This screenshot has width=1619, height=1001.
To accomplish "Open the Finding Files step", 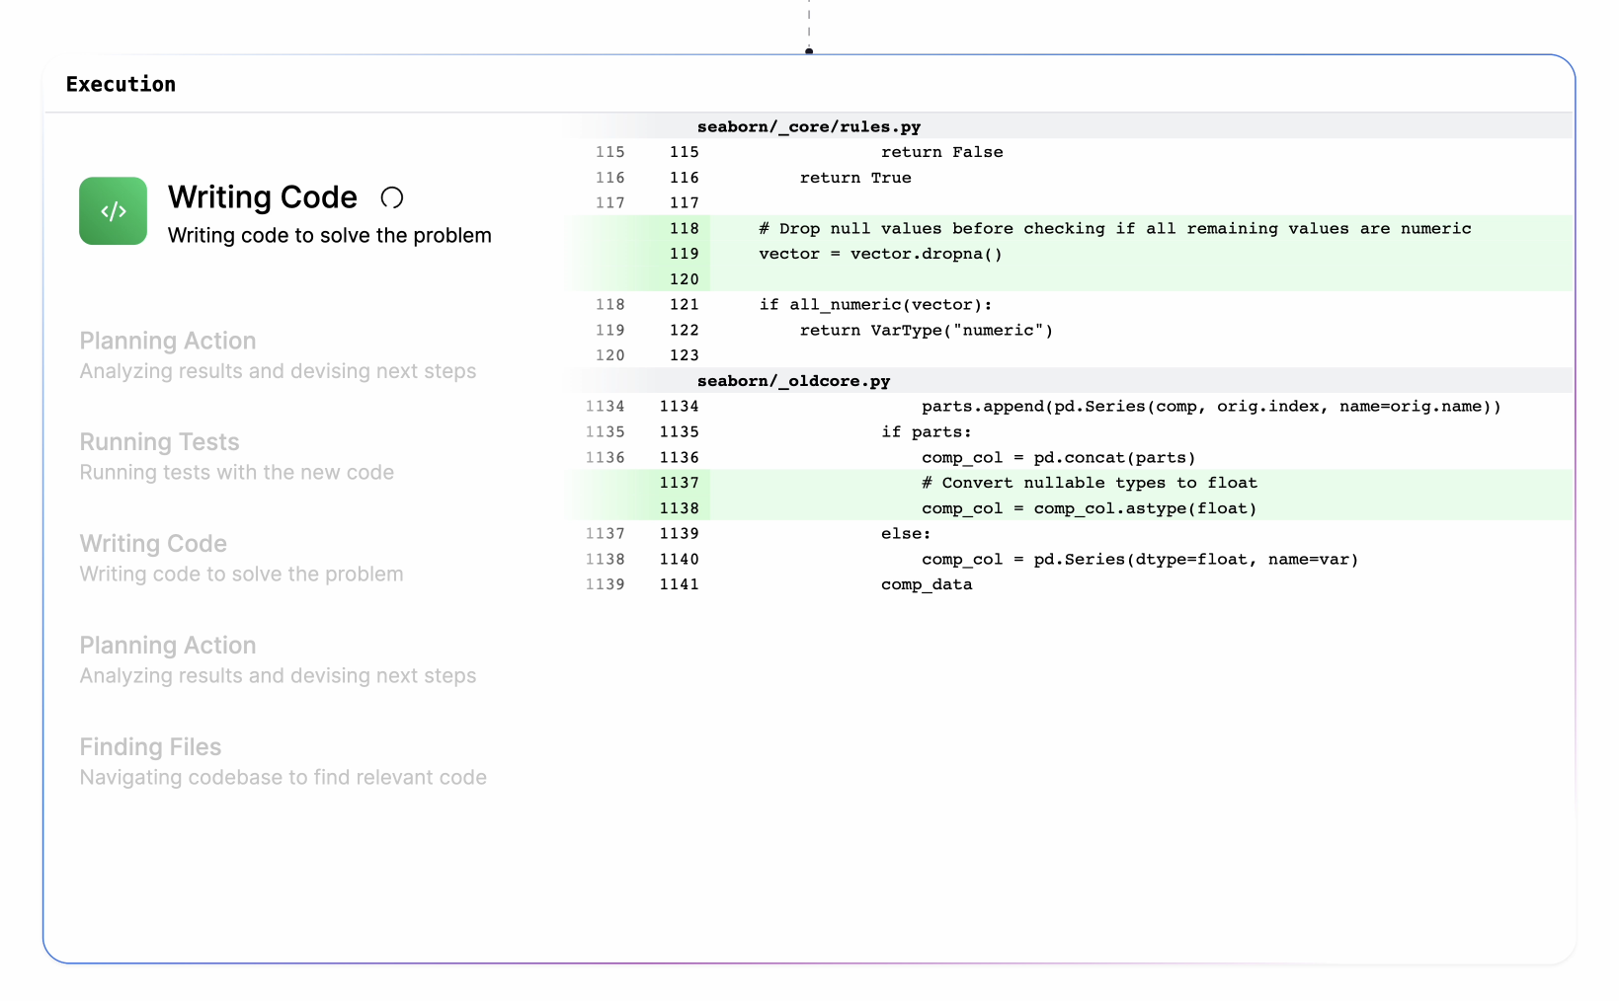I will click(150, 747).
